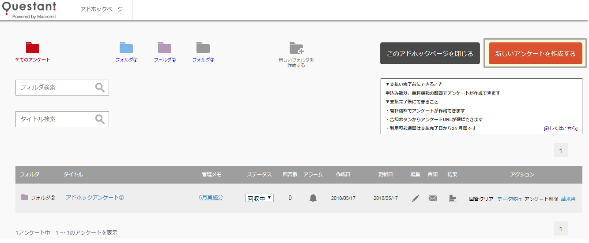Focus the フォルダ検索 input field

coord(56,88)
